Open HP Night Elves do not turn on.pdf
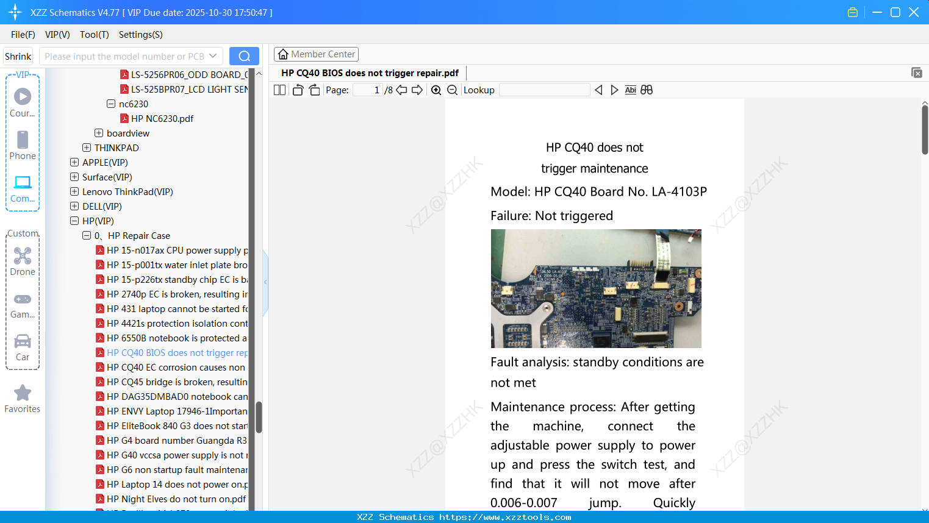The image size is (929, 523). click(x=171, y=499)
